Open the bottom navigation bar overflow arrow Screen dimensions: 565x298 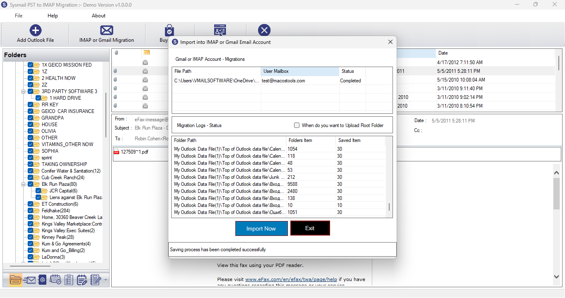pyautogui.click(x=105, y=280)
